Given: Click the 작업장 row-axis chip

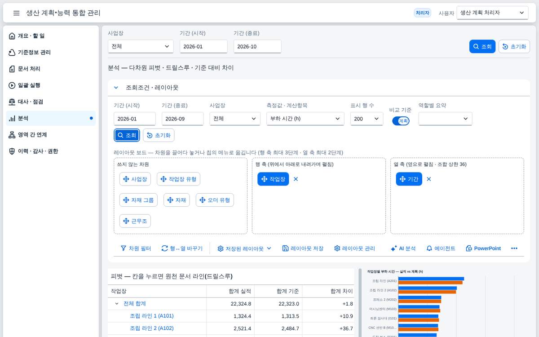Looking at the screenshot, I should point(273,179).
